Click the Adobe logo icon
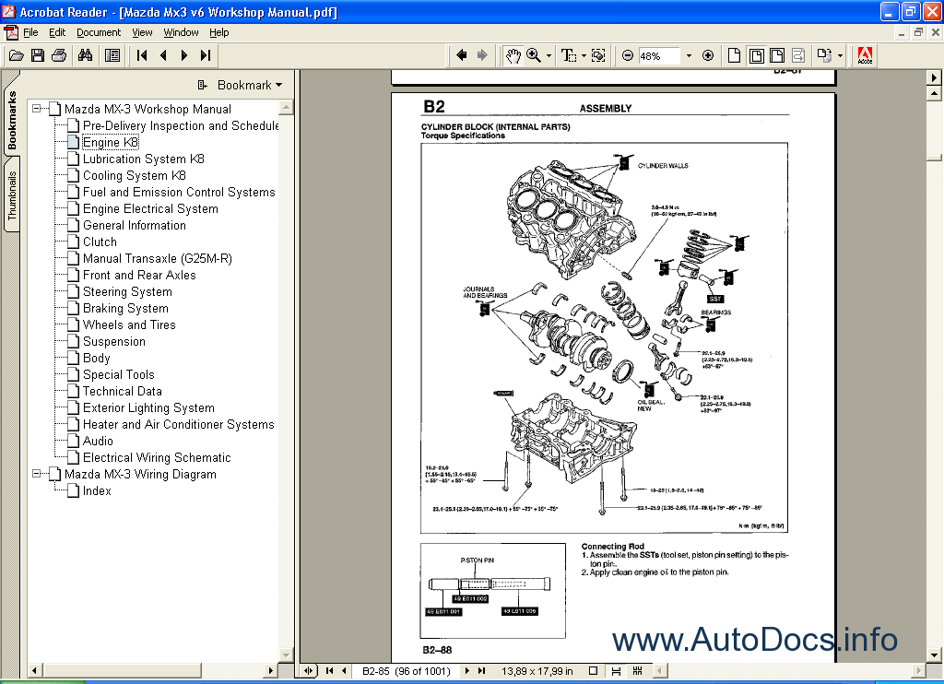Viewport: 944px width, 684px height. click(x=865, y=55)
